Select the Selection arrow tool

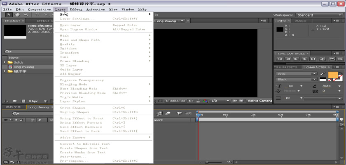(9, 15)
